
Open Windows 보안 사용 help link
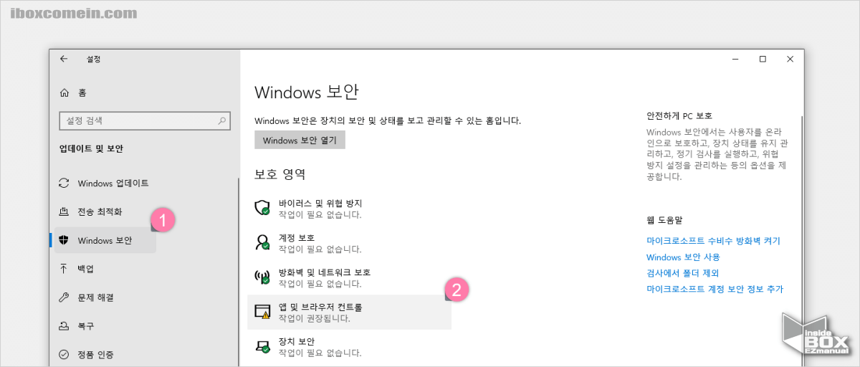[x=683, y=257]
